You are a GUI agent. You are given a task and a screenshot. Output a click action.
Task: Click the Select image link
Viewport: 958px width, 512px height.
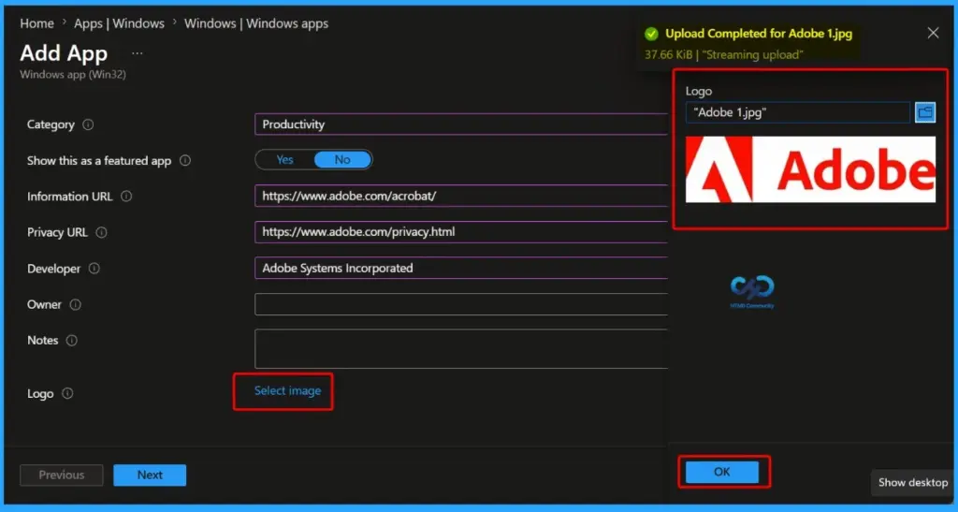coord(287,391)
